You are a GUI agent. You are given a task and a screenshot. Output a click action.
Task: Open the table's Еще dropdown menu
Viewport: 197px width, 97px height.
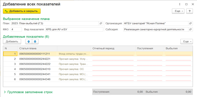[187, 42]
